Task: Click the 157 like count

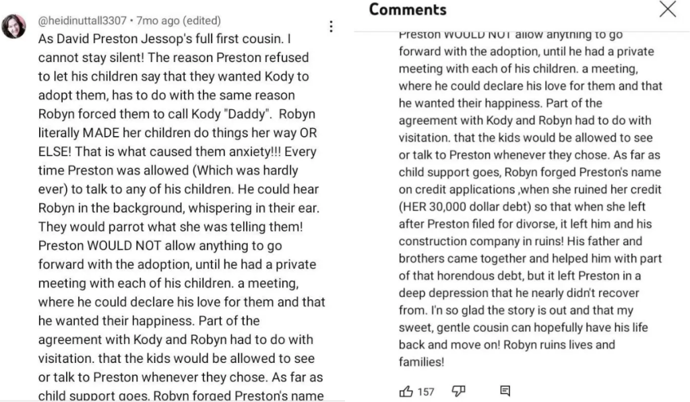Action: 426,391
